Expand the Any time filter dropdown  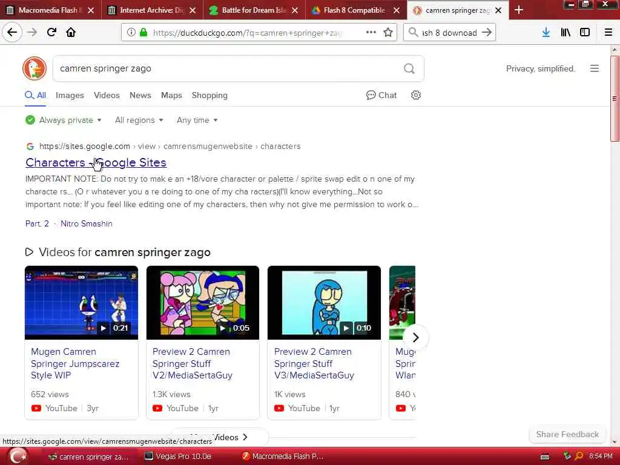point(197,120)
